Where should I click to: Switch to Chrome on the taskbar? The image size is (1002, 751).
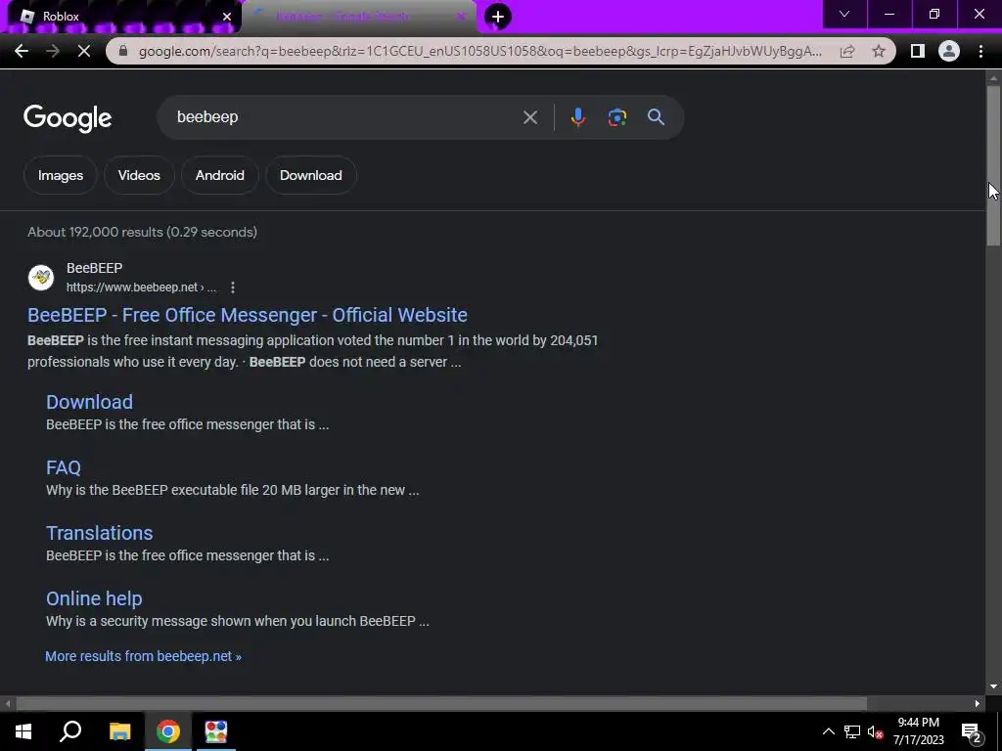coord(168,731)
